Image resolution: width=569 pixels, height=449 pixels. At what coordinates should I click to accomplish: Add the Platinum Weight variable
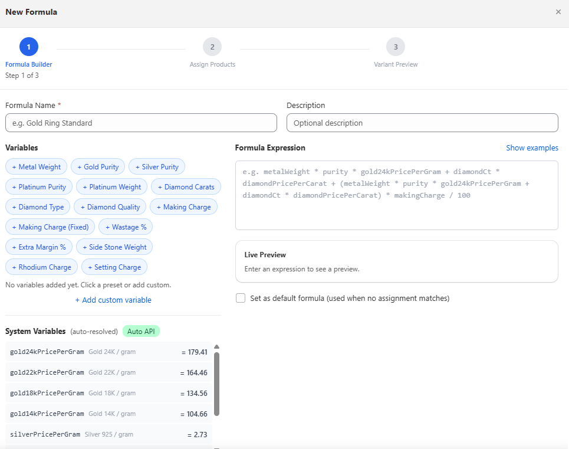point(112,187)
